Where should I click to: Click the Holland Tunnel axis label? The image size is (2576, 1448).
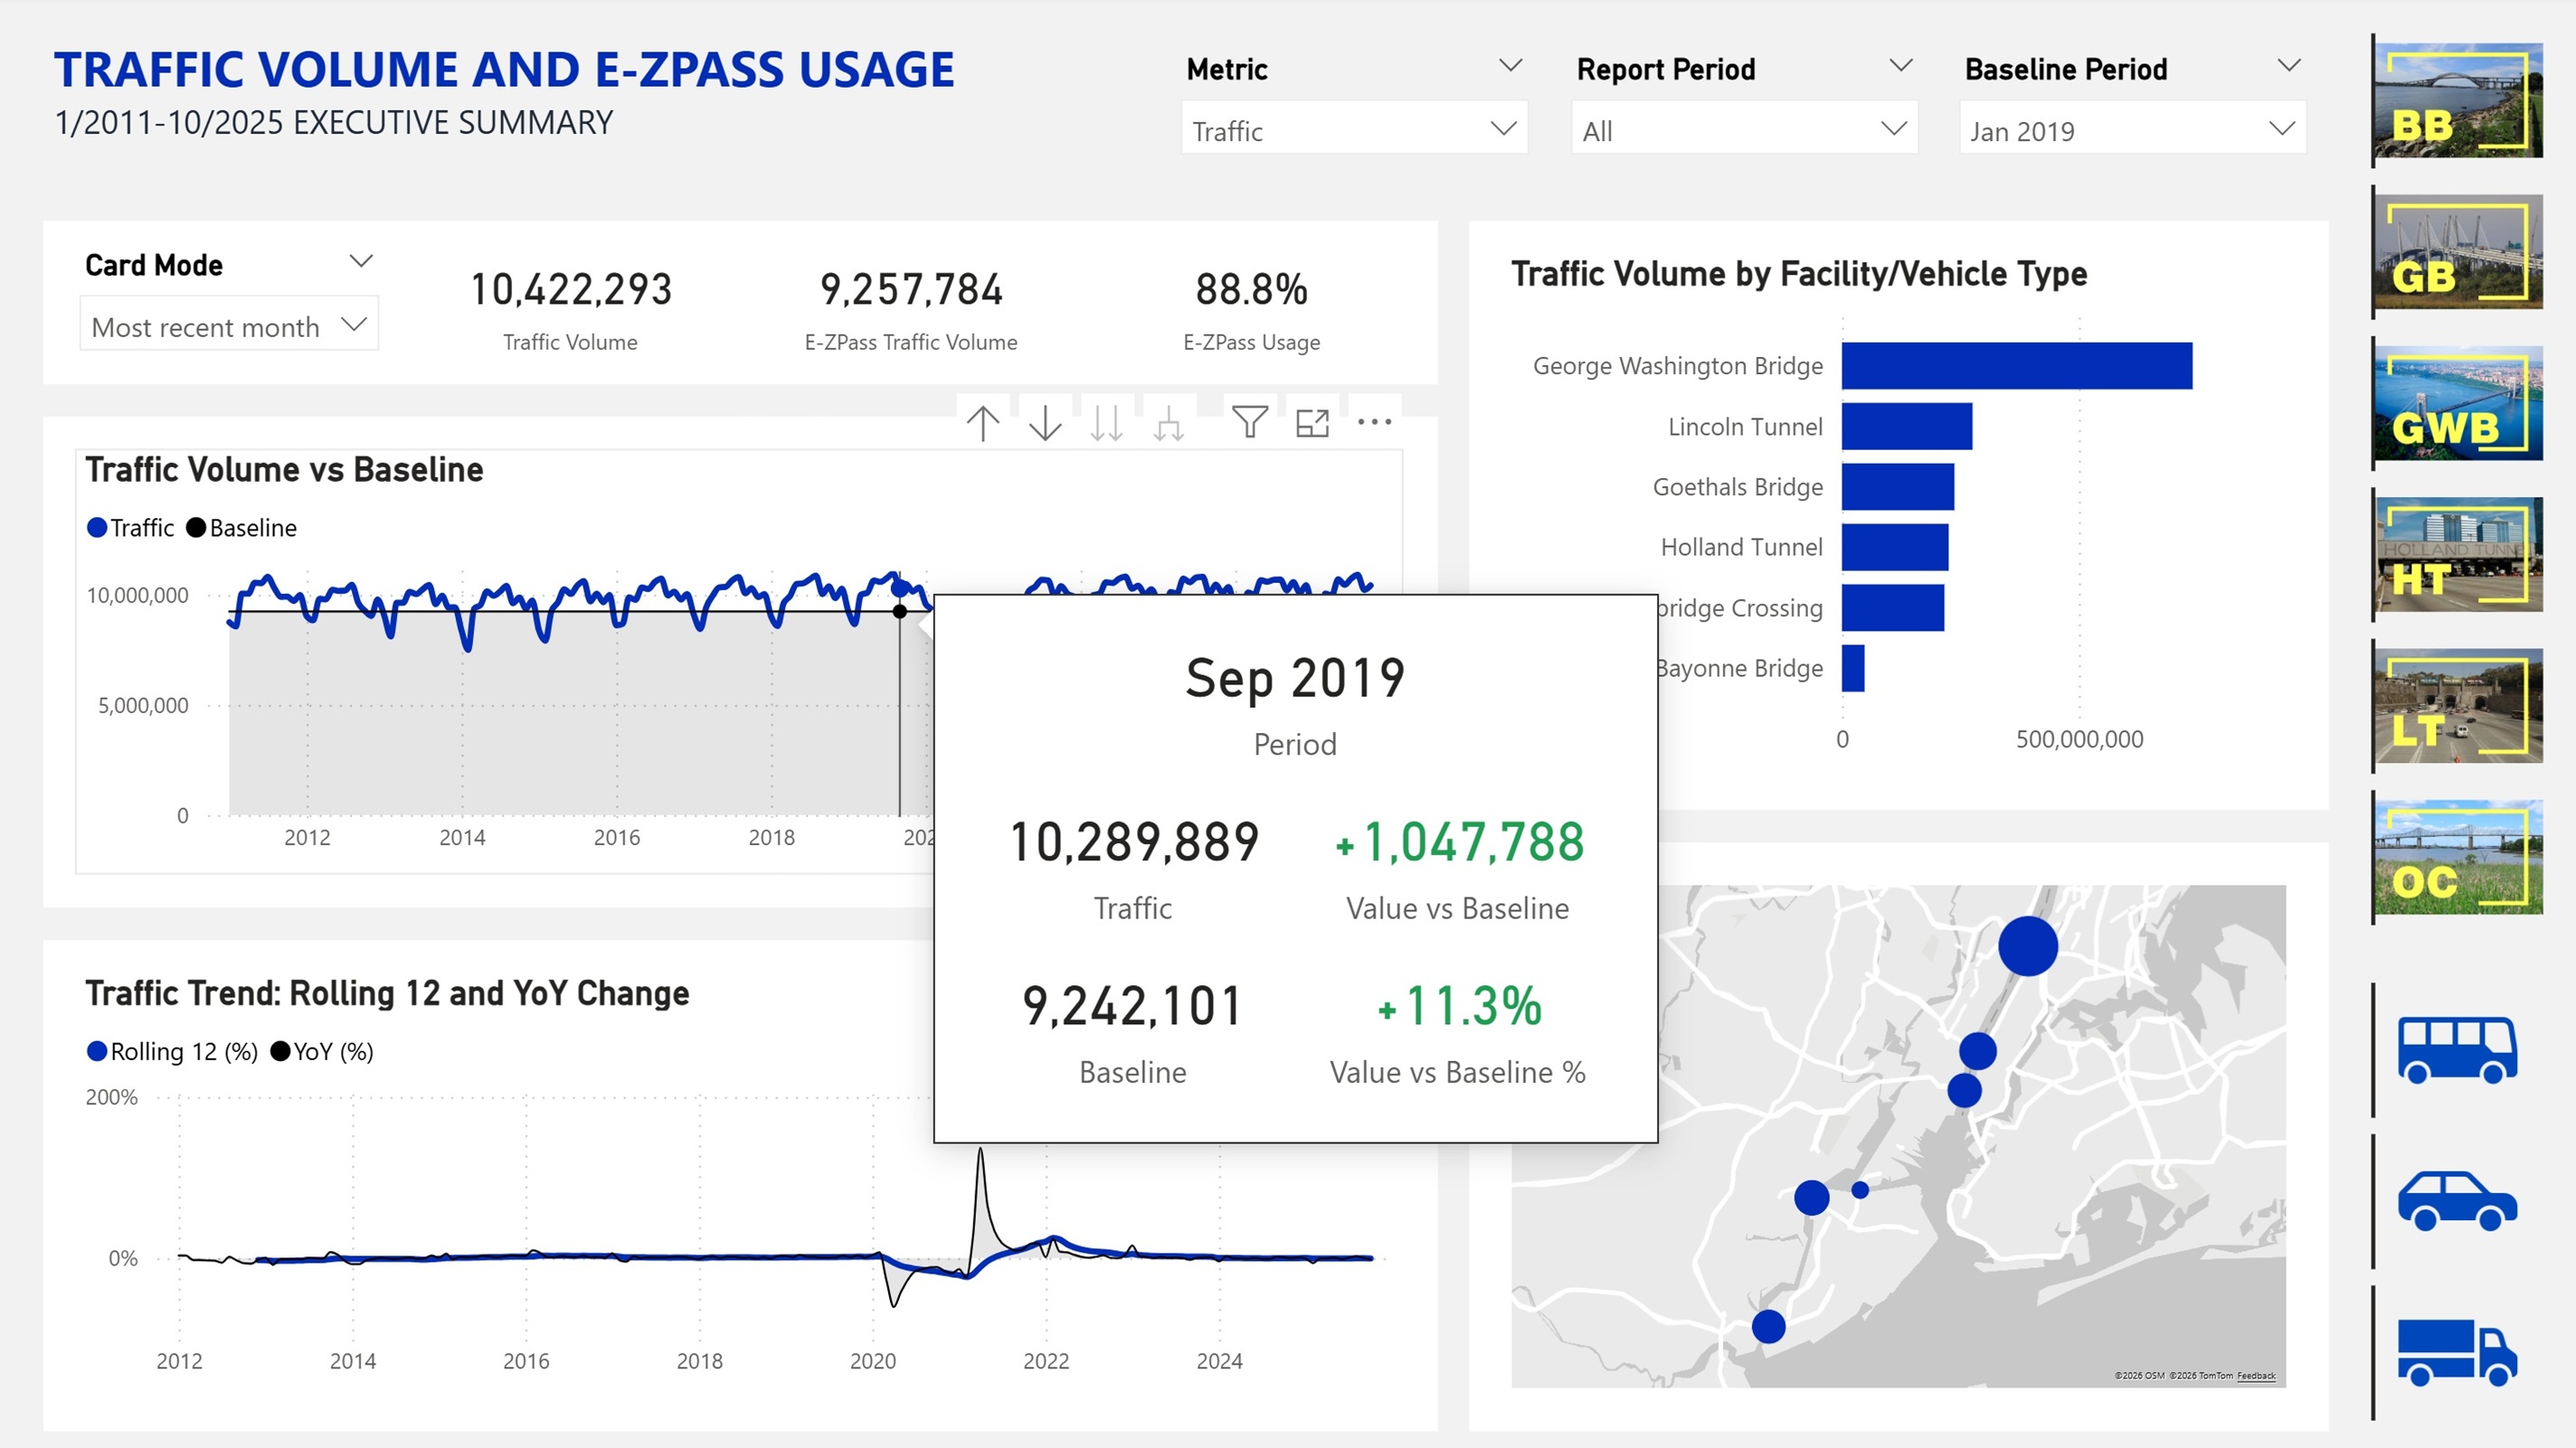click(1742, 548)
